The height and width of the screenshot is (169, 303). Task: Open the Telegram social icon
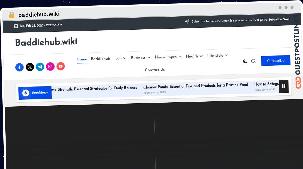pyautogui.click(x=40, y=67)
